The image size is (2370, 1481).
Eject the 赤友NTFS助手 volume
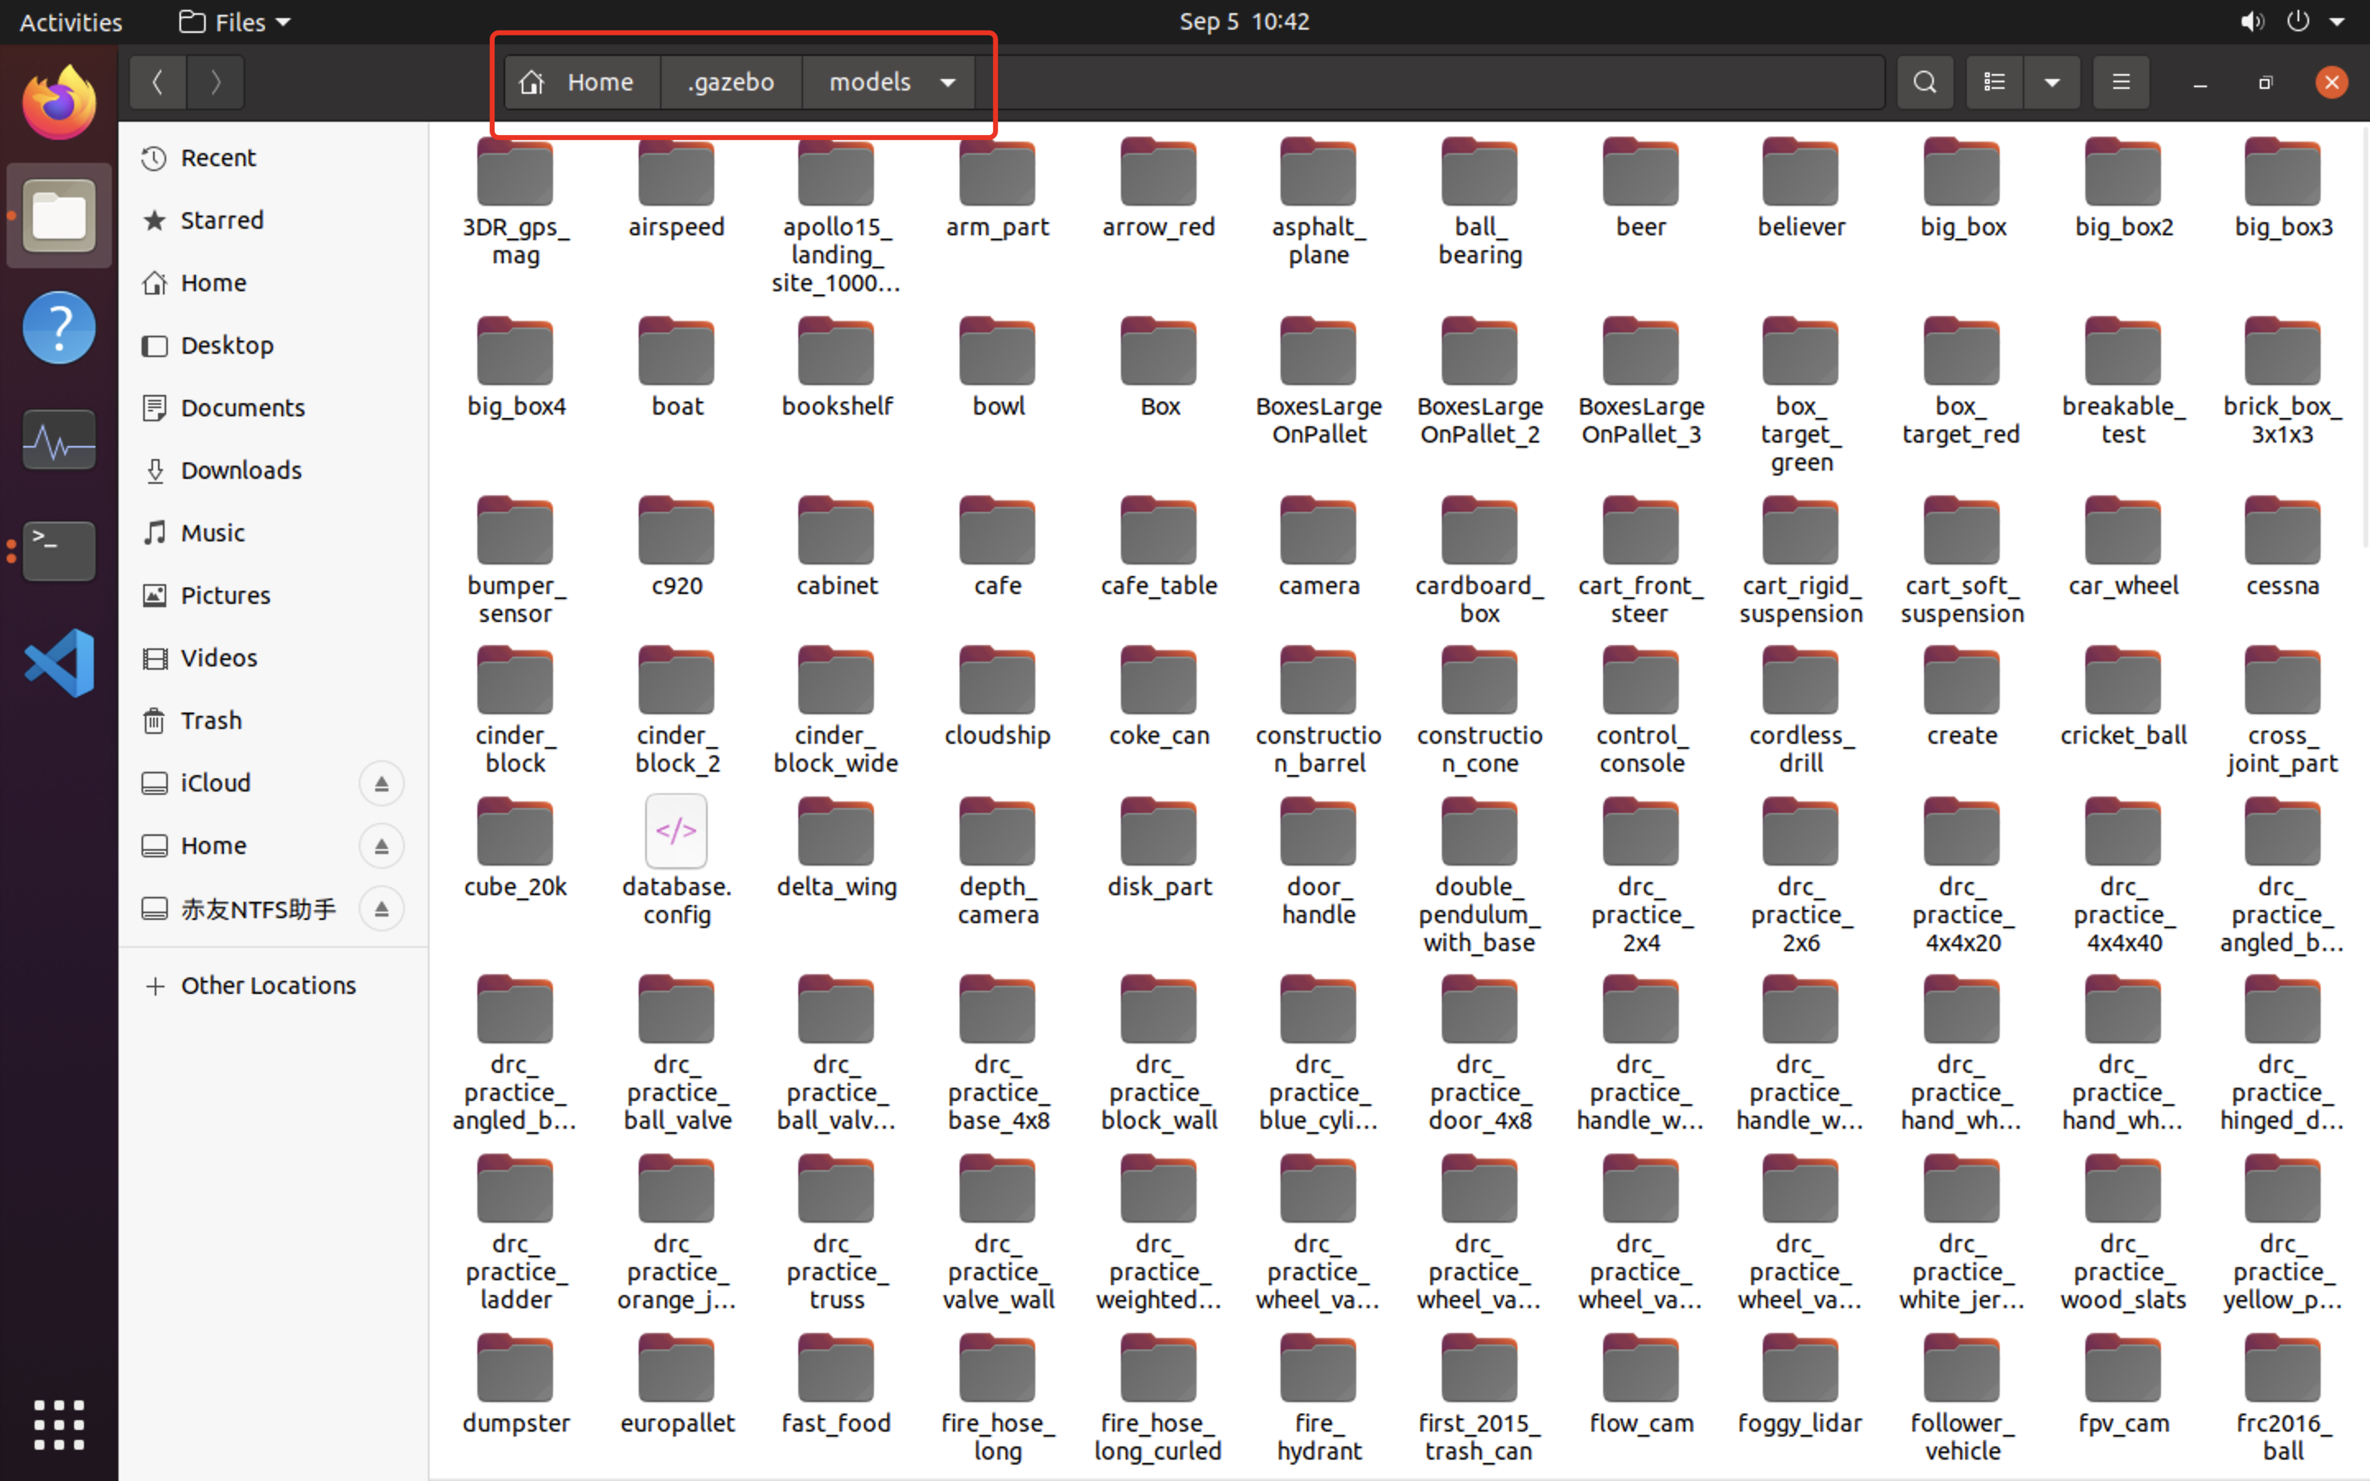click(x=382, y=908)
